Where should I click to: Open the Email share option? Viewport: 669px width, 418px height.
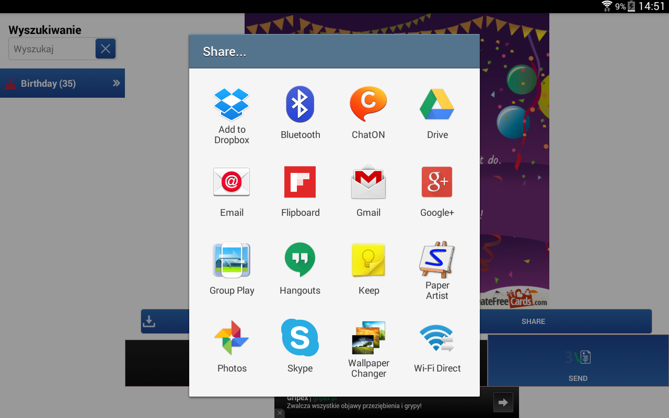click(232, 193)
